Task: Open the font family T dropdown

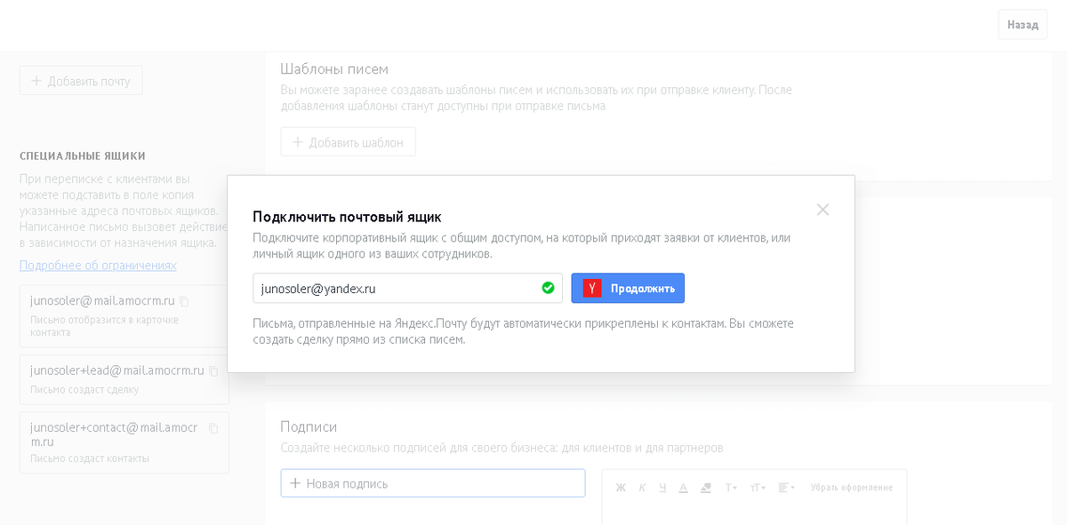Action: pos(731,488)
